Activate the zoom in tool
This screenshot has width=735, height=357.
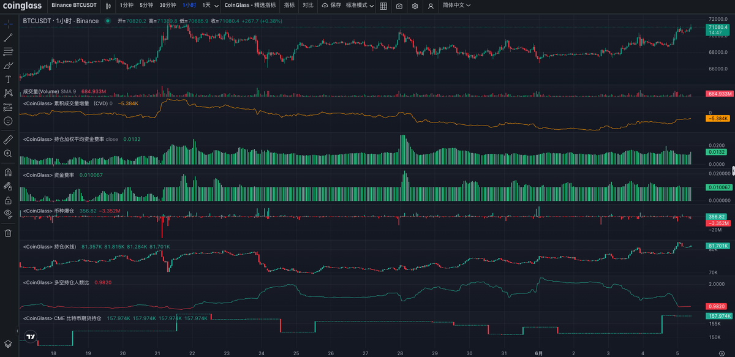(x=8, y=153)
